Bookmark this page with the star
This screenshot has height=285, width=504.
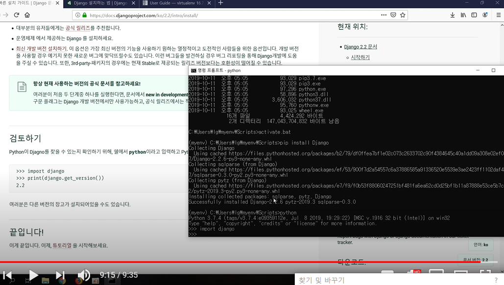click(403, 15)
